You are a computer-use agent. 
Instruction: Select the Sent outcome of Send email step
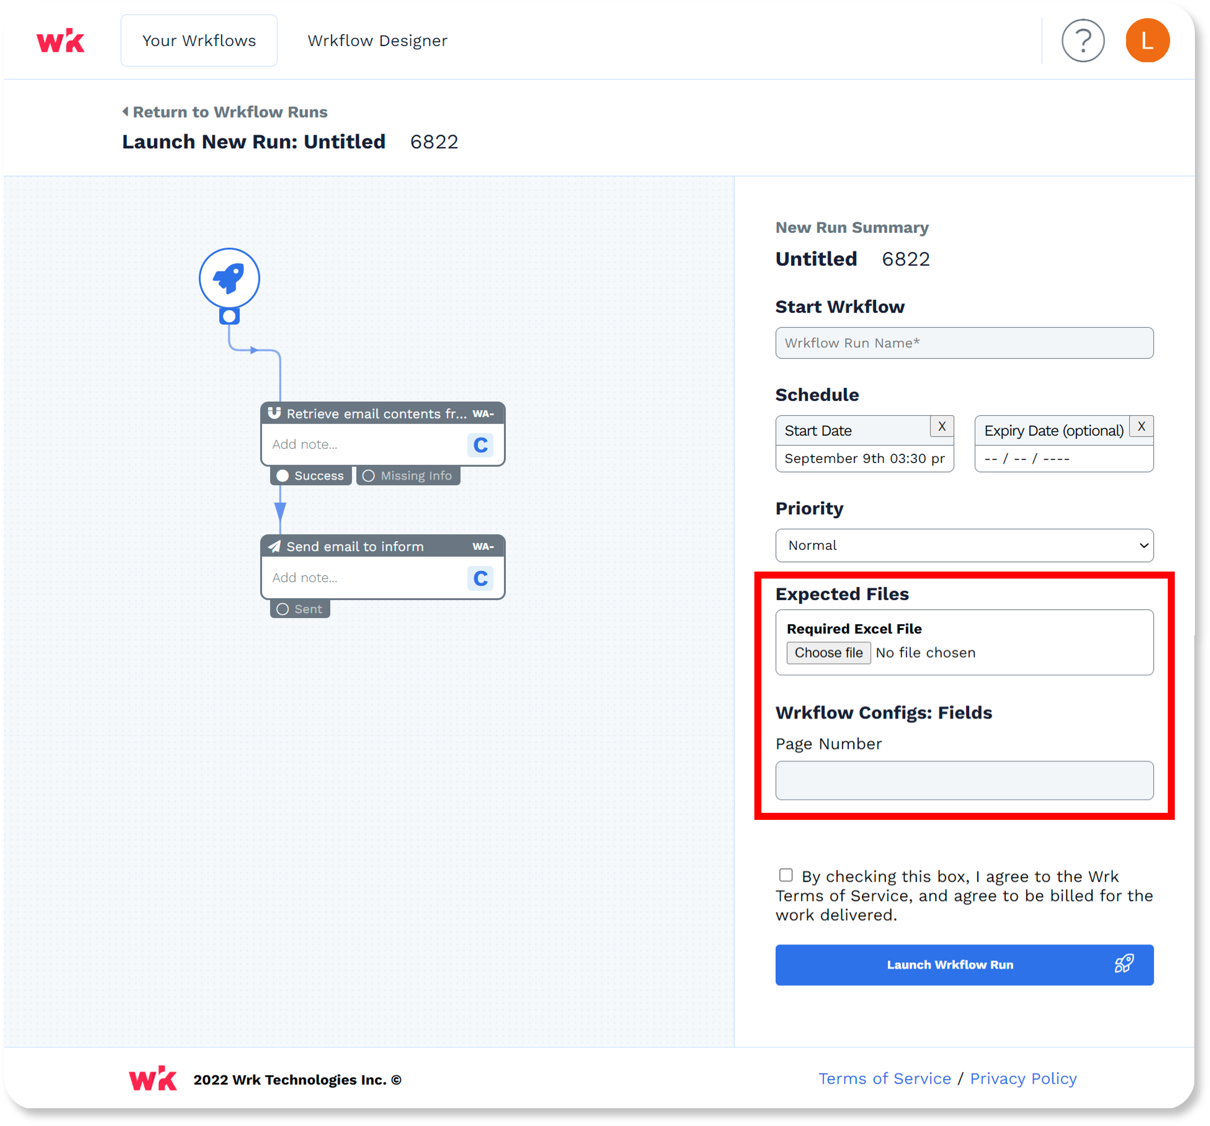[299, 608]
